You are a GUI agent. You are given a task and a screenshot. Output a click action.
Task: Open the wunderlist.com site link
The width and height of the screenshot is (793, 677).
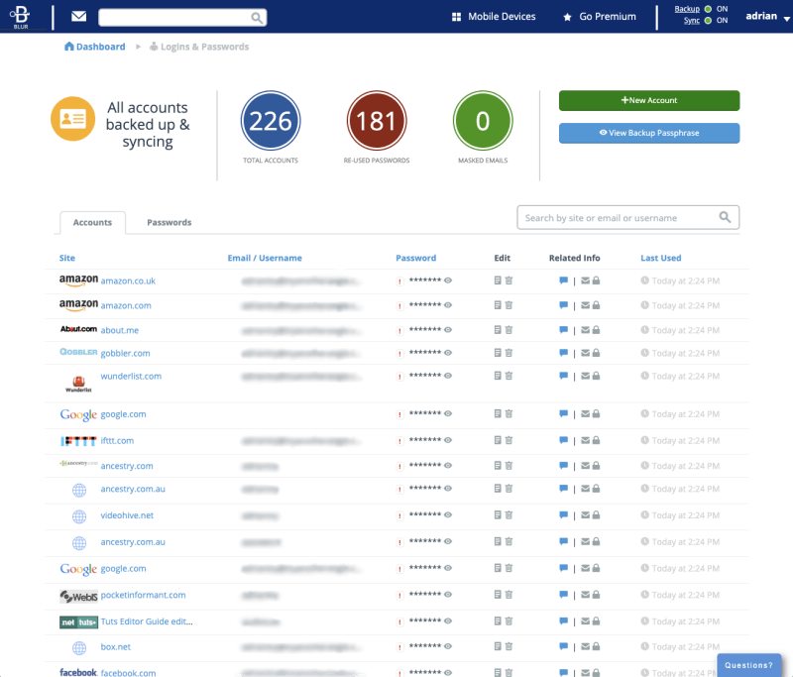(x=131, y=377)
